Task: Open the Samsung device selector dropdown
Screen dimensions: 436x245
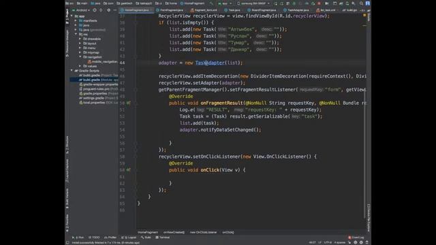Action: pyautogui.click(x=253, y=3)
